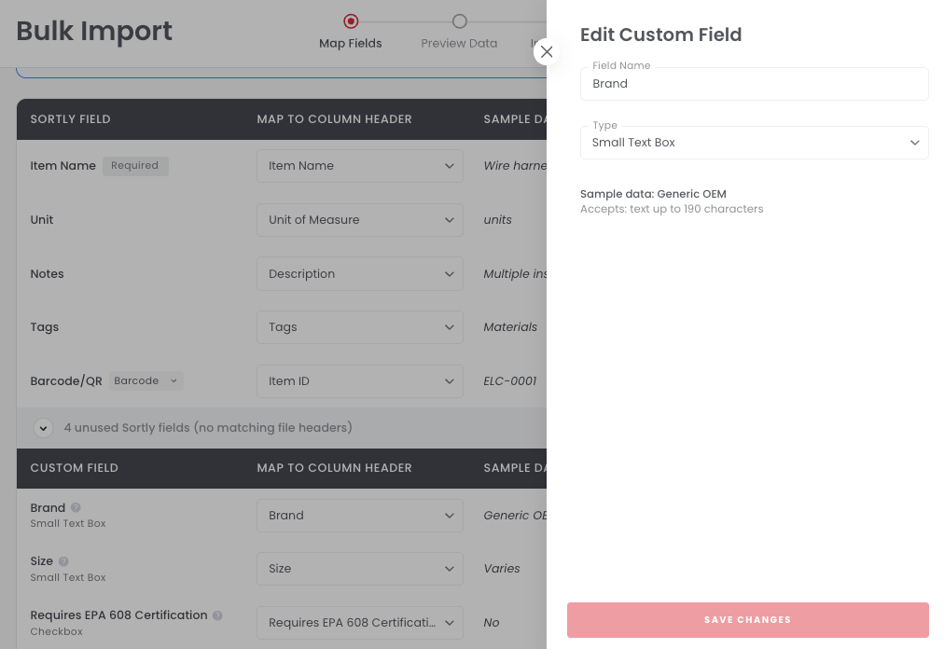
Task: Open the Item Name column header dropdown
Action: (360, 166)
